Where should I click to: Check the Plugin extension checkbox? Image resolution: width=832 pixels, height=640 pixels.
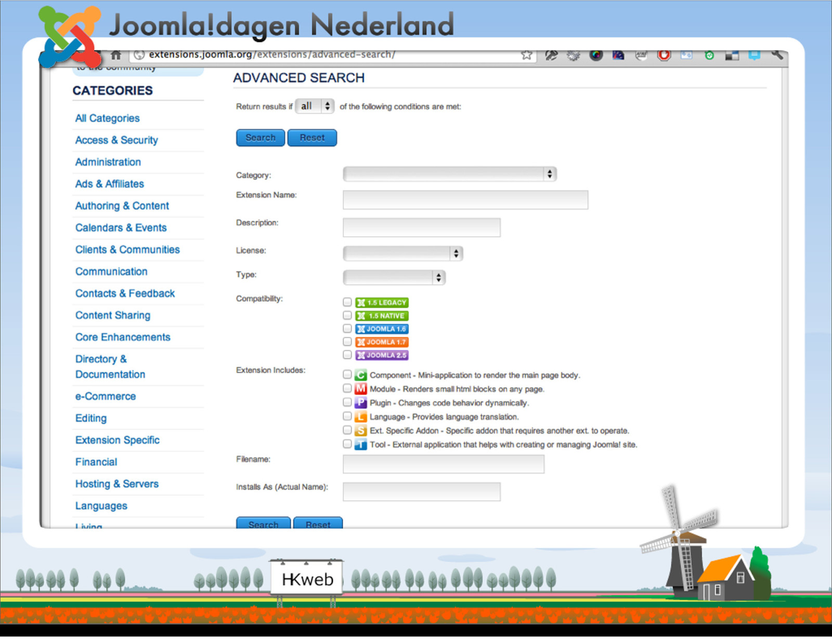coord(347,402)
